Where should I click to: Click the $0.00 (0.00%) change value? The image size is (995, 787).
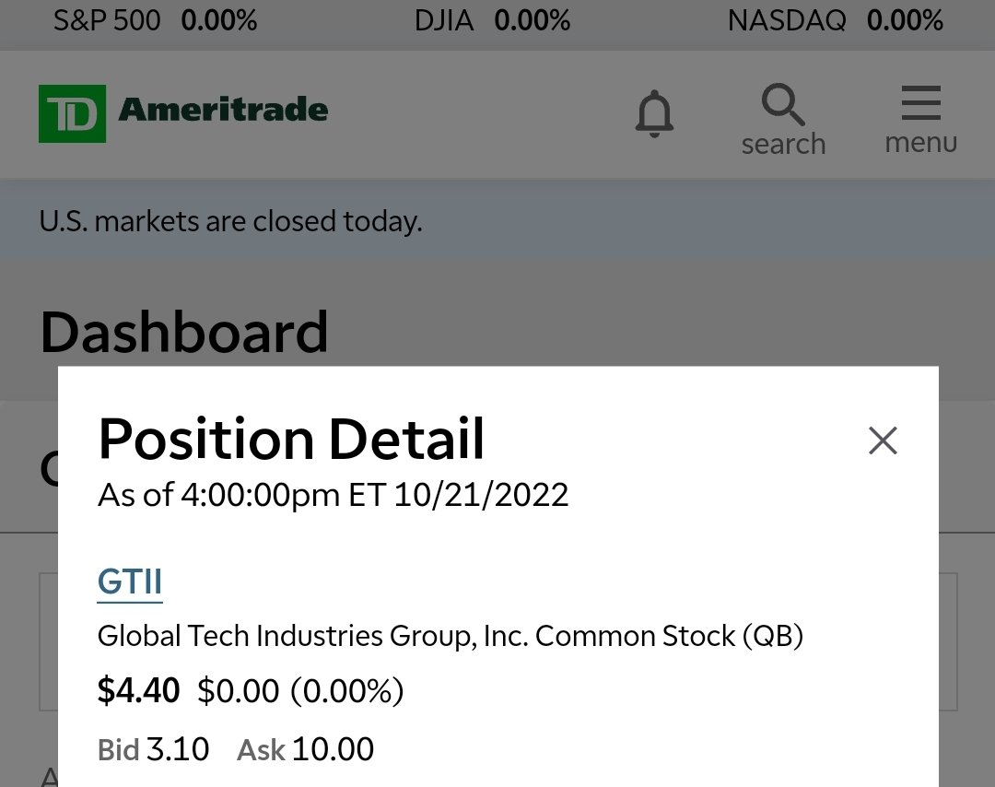coord(300,690)
